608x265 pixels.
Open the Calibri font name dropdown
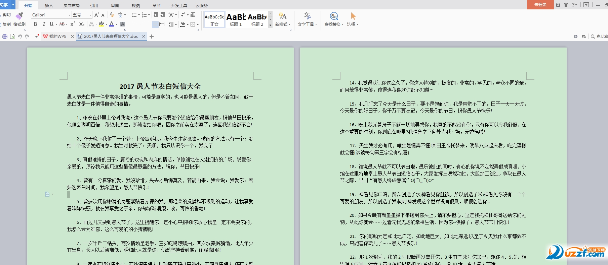(x=70, y=15)
